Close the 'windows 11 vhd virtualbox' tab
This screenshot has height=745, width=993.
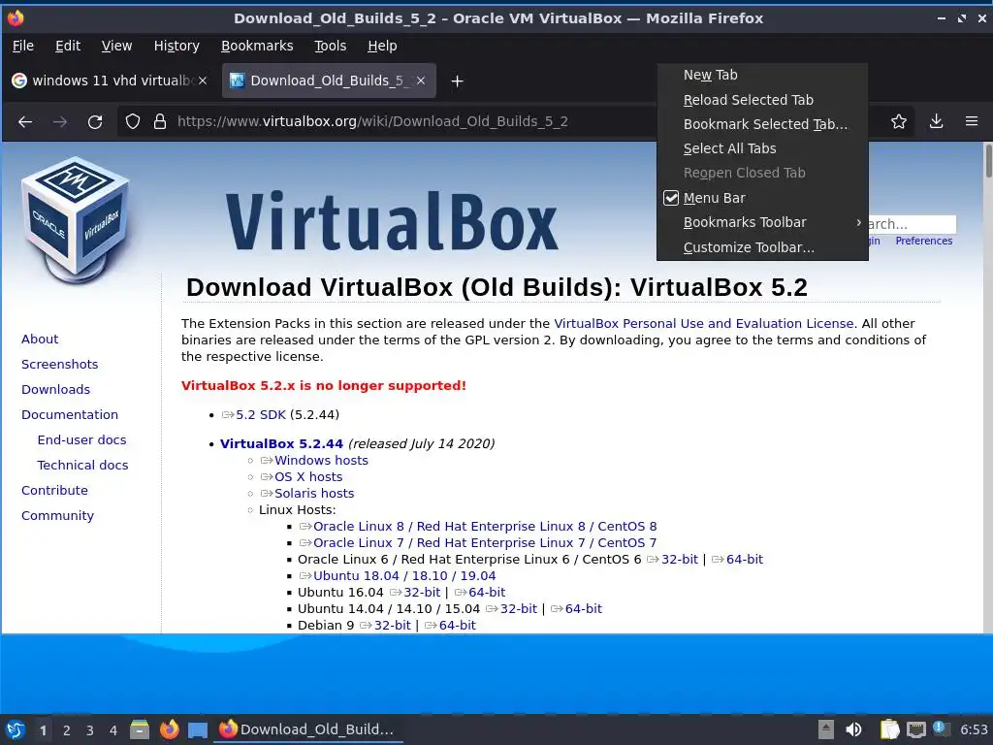(203, 81)
